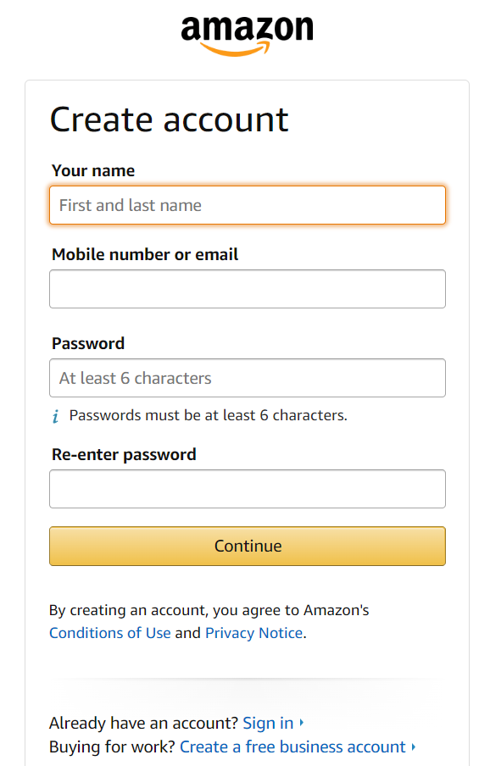479x766 pixels.
Task: Follow the Sign in link
Action: 268,723
